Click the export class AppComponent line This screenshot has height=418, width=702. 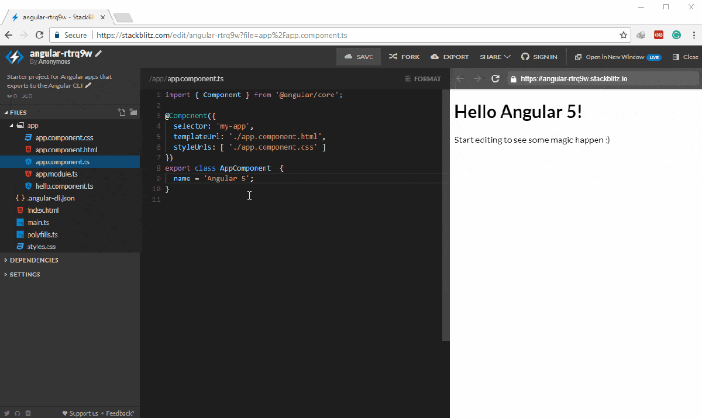(224, 168)
